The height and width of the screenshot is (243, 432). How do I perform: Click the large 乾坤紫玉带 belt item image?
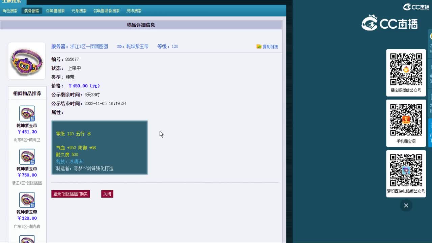tap(27, 61)
